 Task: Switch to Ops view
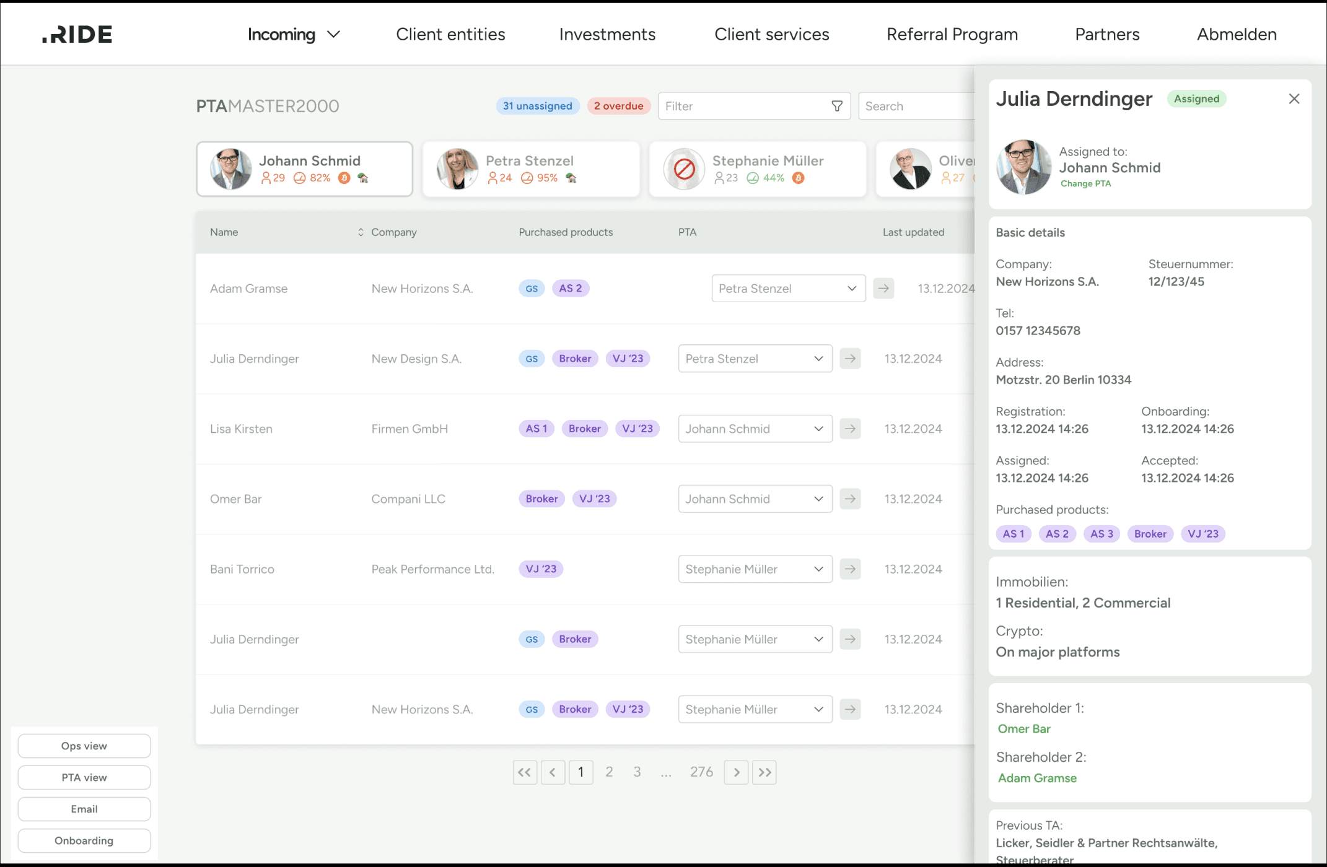point(84,746)
